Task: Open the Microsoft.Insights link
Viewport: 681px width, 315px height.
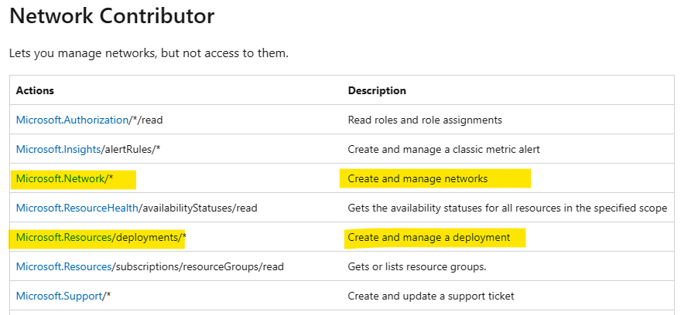Action: coord(58,150)
